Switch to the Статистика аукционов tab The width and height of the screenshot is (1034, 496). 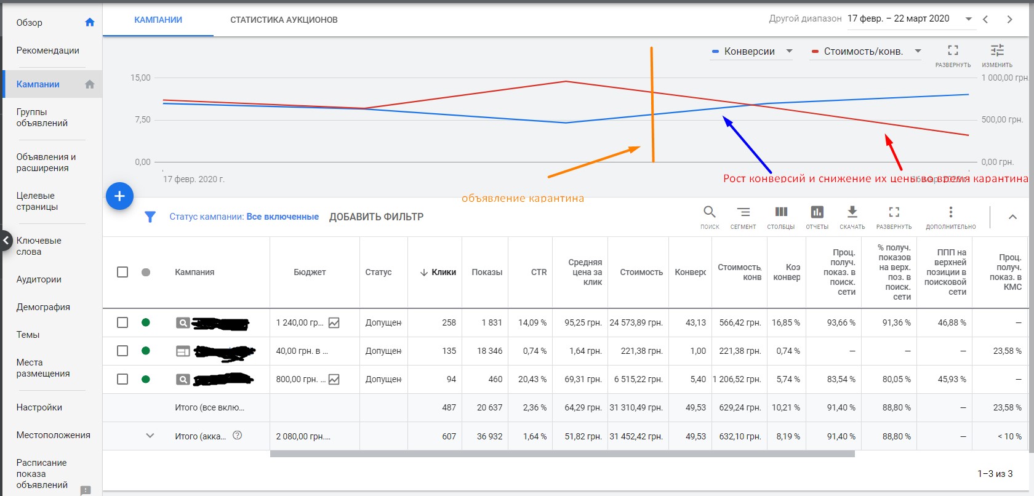[x=284, y=20]
